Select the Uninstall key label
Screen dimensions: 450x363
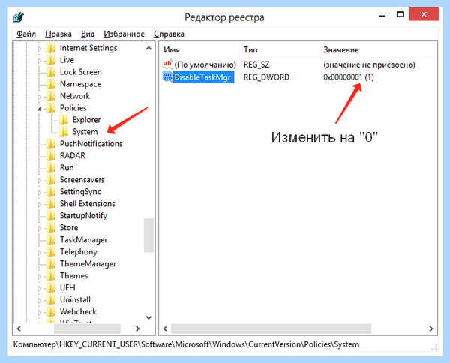coord(75,300)
